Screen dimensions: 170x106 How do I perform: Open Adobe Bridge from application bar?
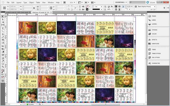tap(64, 2)
